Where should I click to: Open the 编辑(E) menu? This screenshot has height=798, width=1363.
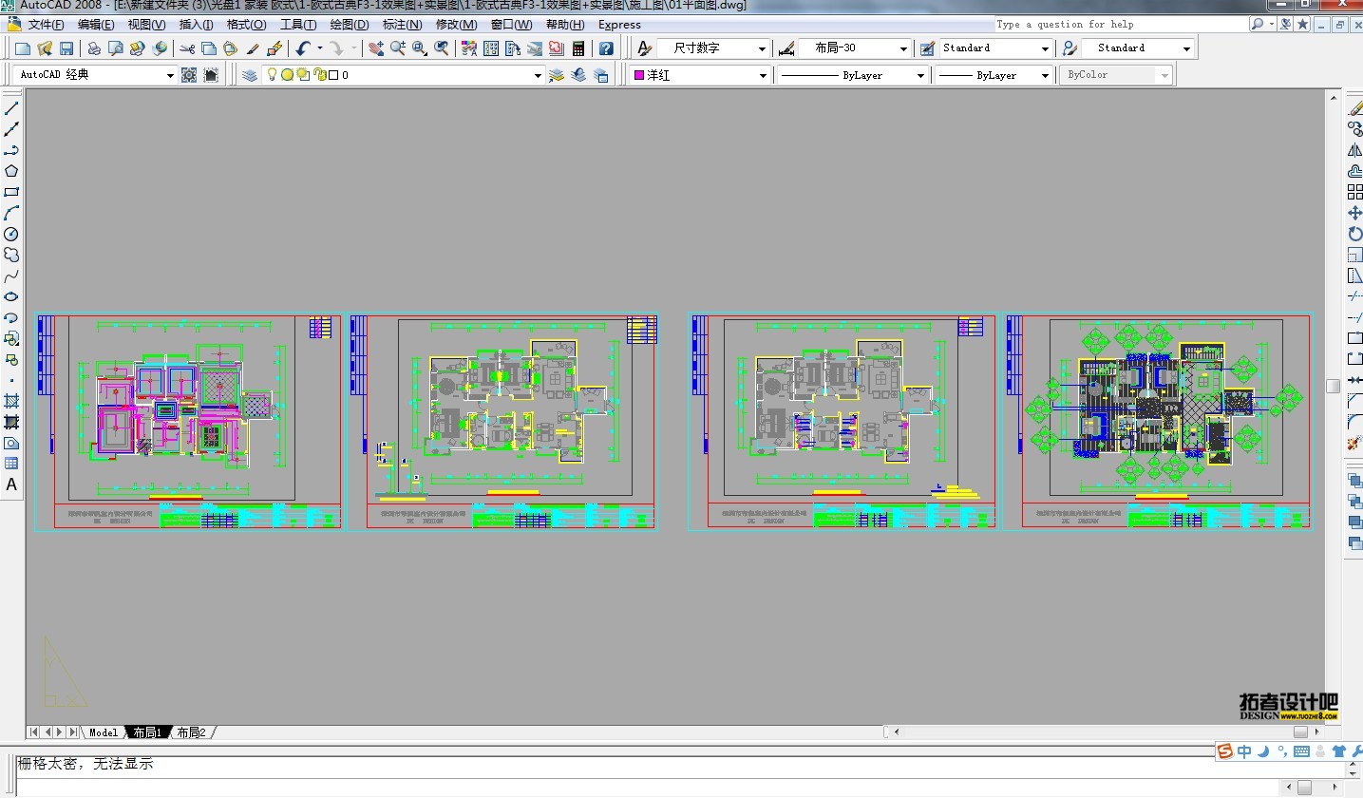coord(96,25)
